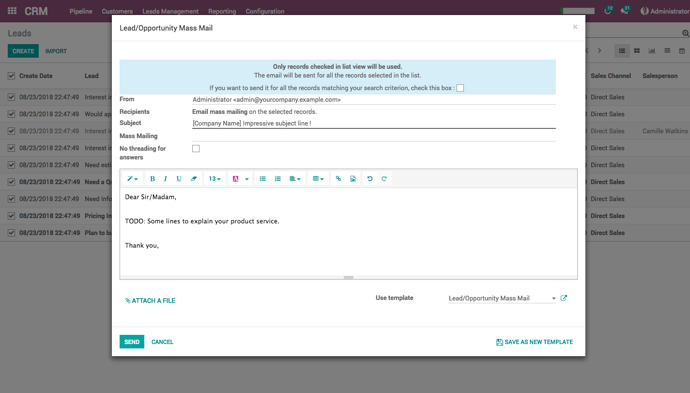
Task: Check the box for all matching records
Action: [460, 88]
